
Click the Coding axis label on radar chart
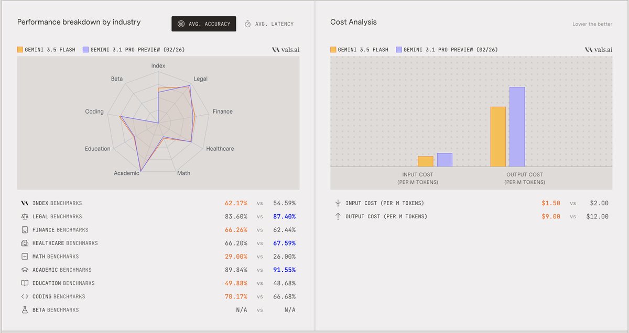94,112
